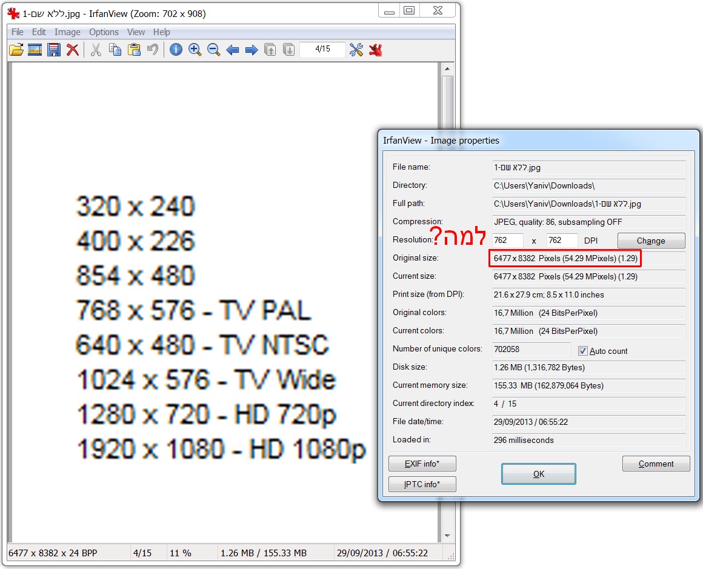Open IPTC info
The height and width of the screenshot is (569, 703).
422,484
